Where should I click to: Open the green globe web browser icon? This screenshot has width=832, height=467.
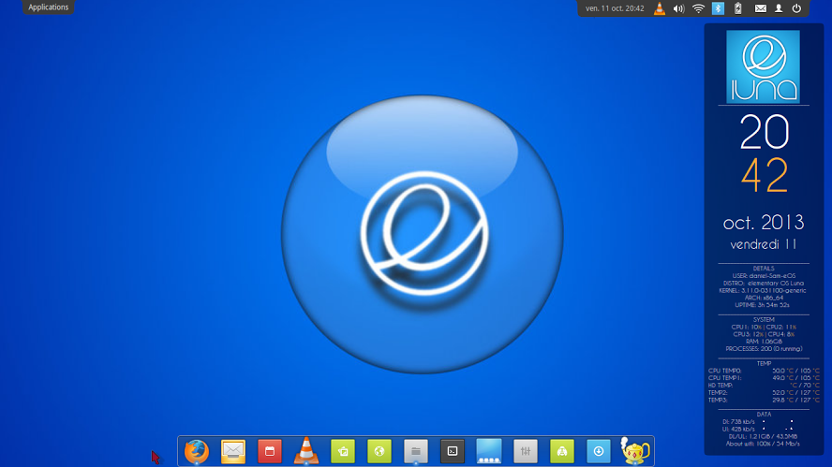pyautogui.click(x=379, y=452)
